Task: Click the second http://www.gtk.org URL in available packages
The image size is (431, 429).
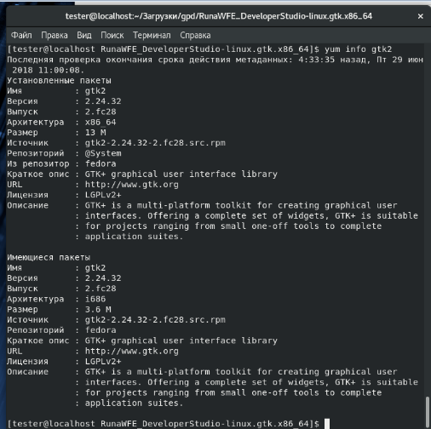Action: [x=132, y=351]
